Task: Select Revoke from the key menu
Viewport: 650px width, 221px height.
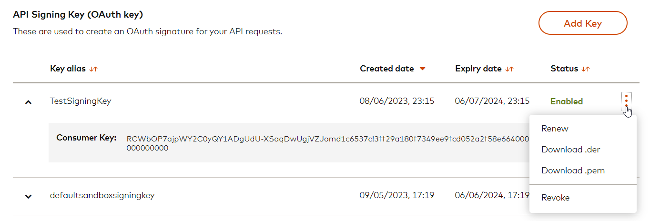Action: point(555,198)
